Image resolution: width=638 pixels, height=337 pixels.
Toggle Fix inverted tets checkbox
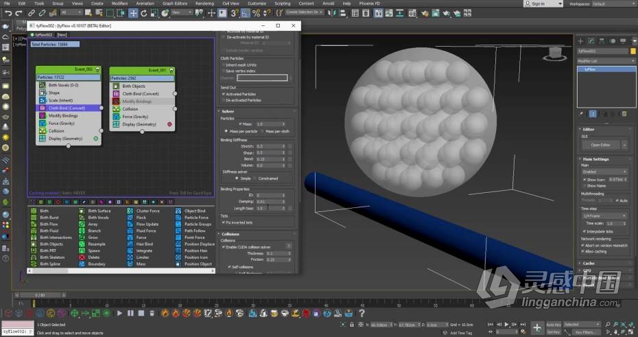pyautogui.click(x=224, y=222)
